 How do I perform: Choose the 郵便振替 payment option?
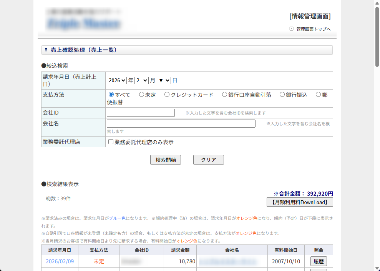click(318, 94)
